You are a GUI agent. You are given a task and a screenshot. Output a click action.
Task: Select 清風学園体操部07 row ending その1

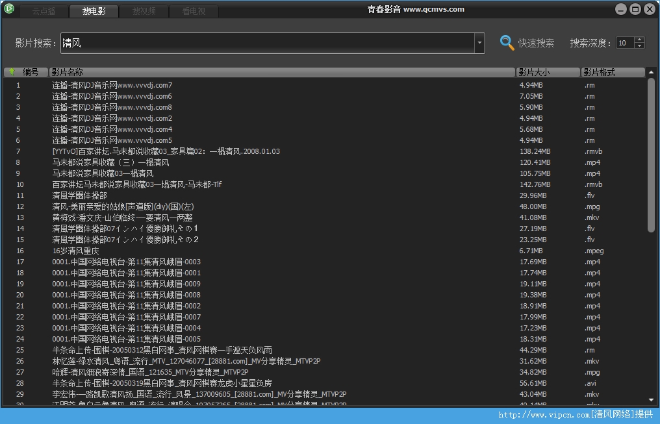point(324,229)
